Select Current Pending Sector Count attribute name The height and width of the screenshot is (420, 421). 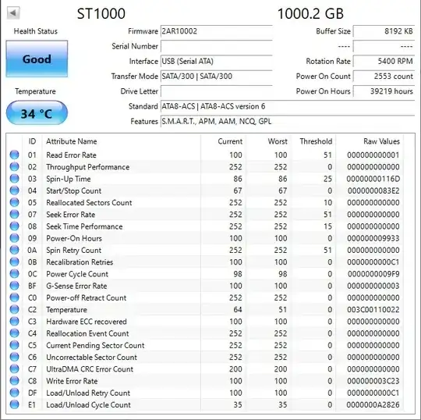pos(95,345)
